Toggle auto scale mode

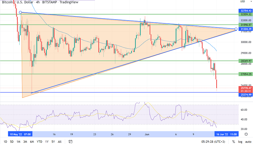coord(248,141)
